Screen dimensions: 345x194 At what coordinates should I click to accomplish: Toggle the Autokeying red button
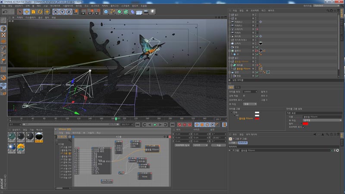pyautogui.click(x=185, y=125)
